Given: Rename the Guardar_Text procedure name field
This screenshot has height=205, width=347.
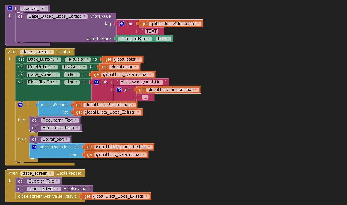Looking at the screenshot, I should click(34, 8).
